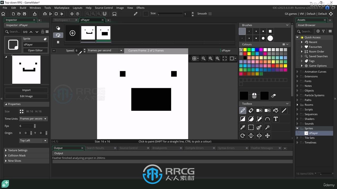Click the sprite tag icon in Inspector

[x=45, y=39]
